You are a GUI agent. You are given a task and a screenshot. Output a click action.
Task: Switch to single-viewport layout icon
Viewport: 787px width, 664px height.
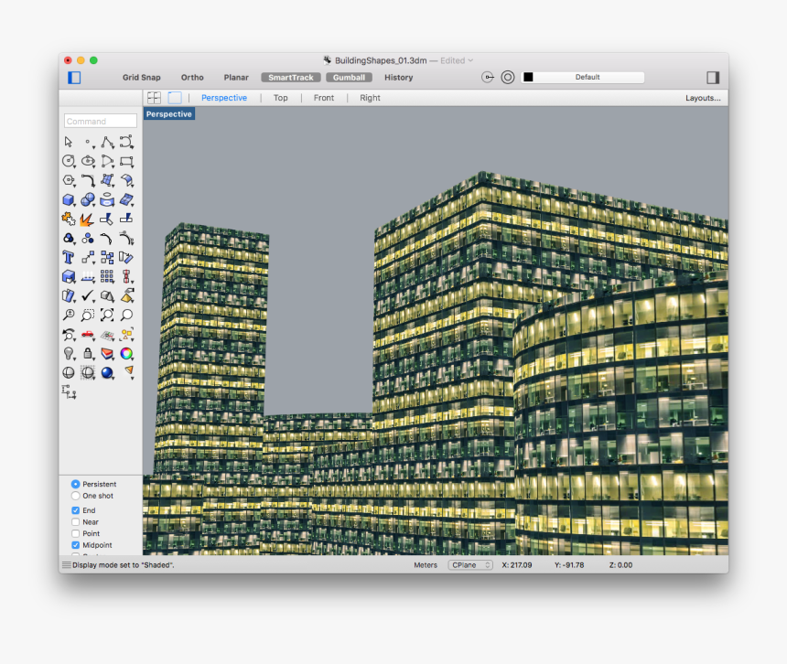coord(175,98)
